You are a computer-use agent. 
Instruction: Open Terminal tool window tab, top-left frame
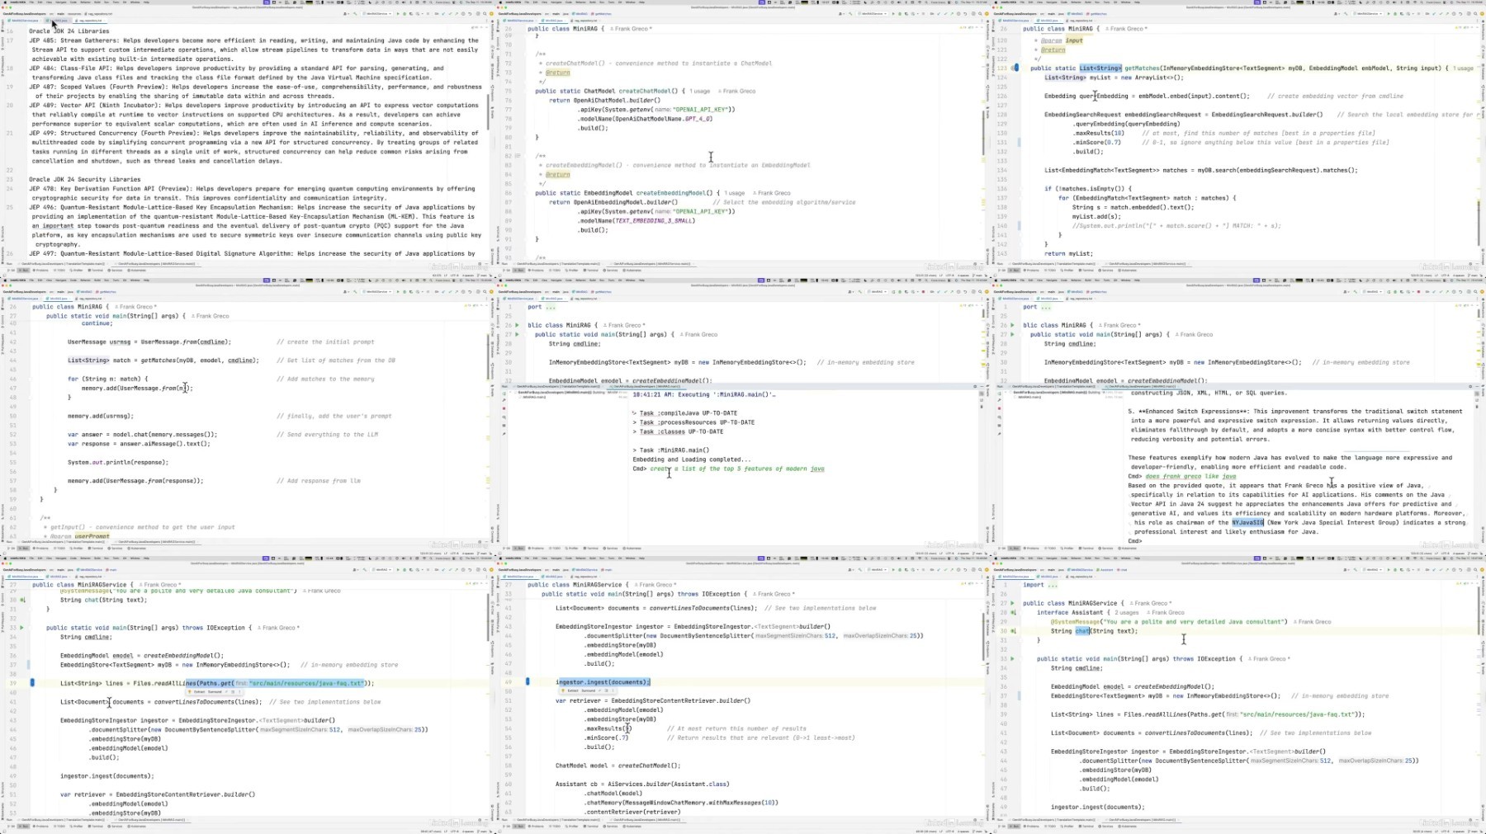pos(97,270)
